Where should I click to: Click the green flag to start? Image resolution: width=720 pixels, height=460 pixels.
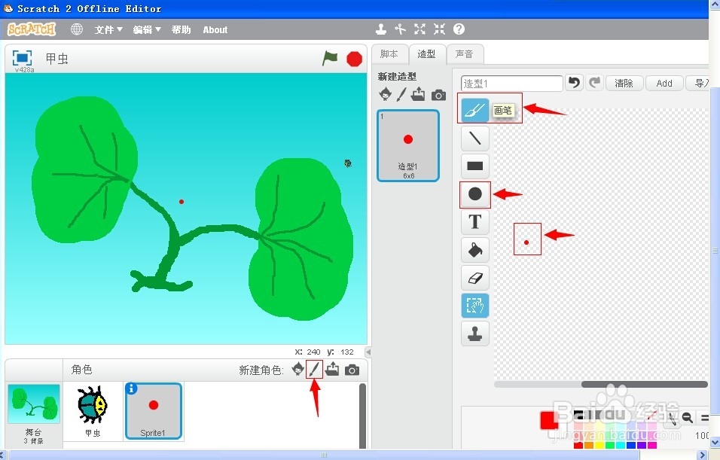[330, 58]
